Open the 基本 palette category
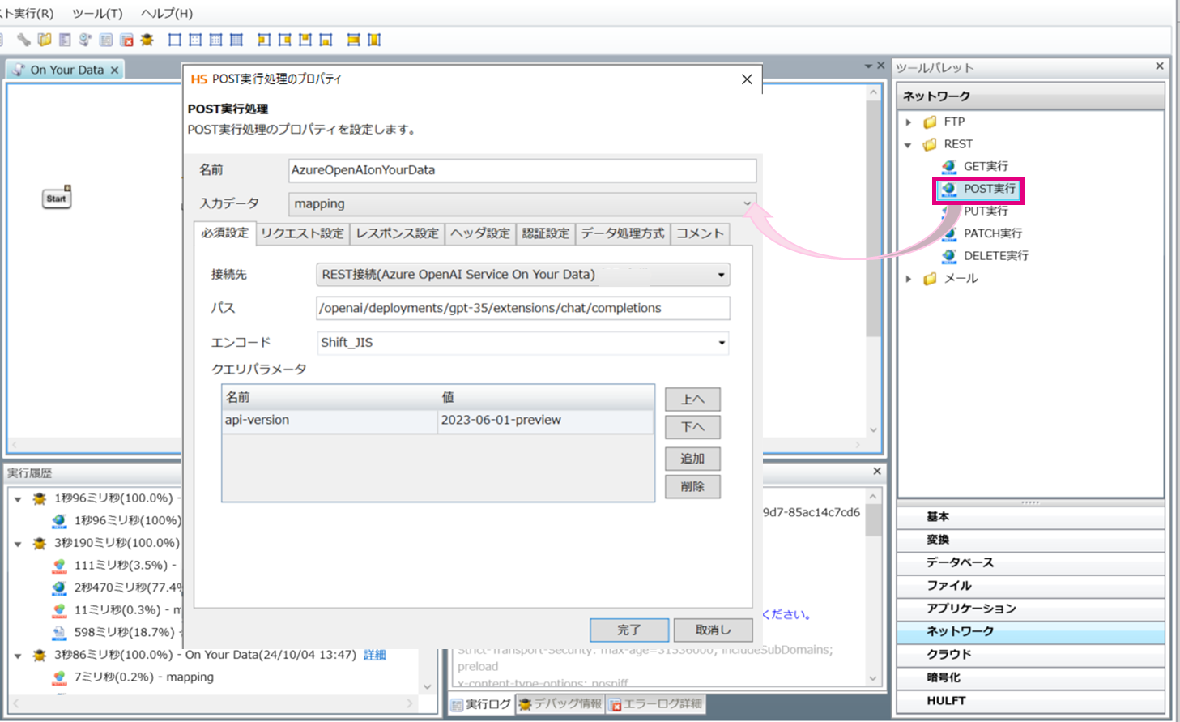Image resolution: width=1180 pixels, height=722 pixels. (1030, 517)
